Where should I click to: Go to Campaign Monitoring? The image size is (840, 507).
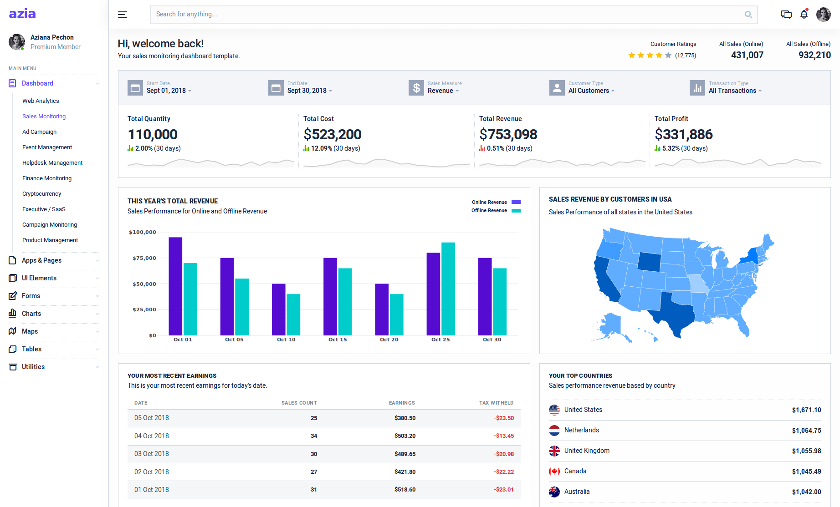(50, 225)
